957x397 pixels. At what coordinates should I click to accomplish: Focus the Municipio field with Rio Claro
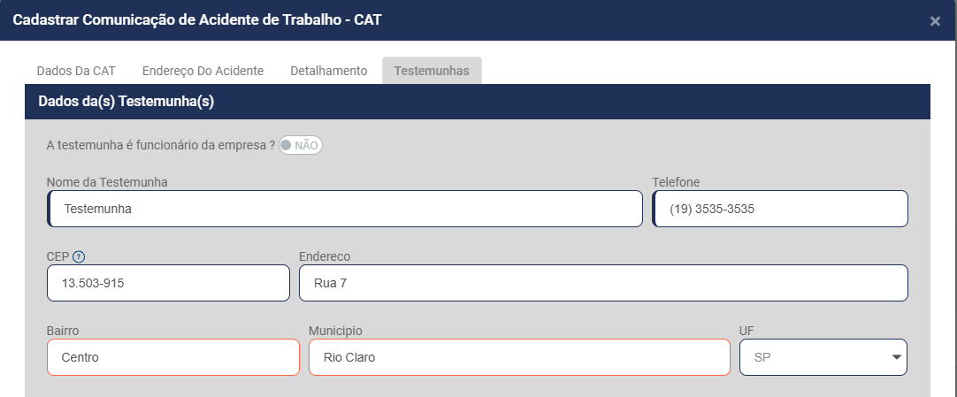pyautogui.click(x=519, y=357)
